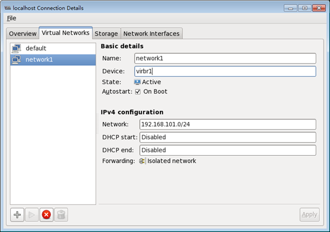Viewport: 330px width, 232px height.
Task: Click the Network field 192.168.101.0/24
Action: pos(227,124)
